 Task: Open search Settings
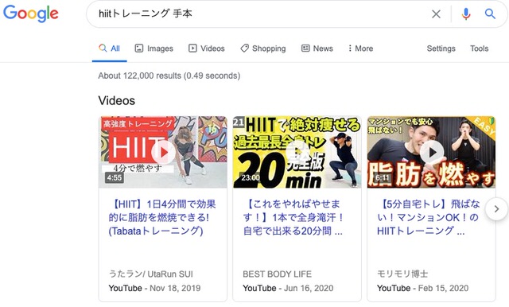click(441, 49)
